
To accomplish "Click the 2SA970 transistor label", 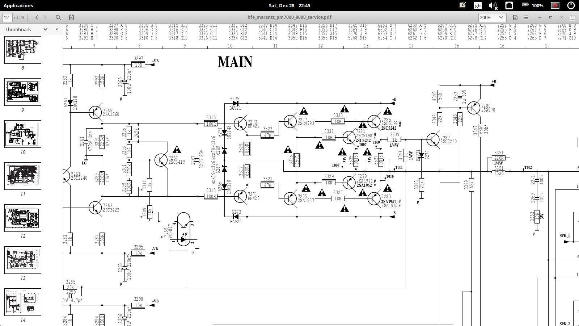I will 488,110.
